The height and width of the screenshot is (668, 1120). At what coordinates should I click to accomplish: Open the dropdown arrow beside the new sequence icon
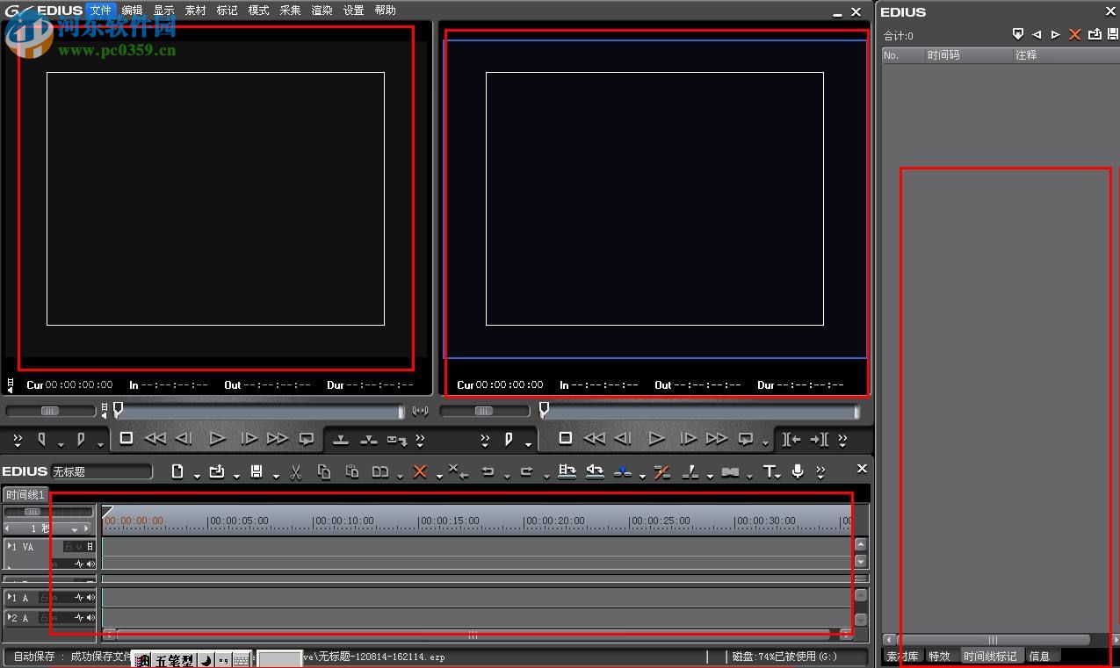coord(197,475)
